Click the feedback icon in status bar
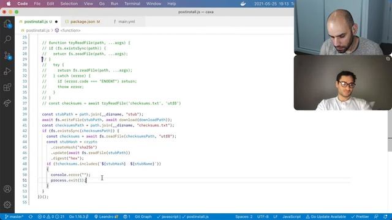 click(x=376, y=217)
